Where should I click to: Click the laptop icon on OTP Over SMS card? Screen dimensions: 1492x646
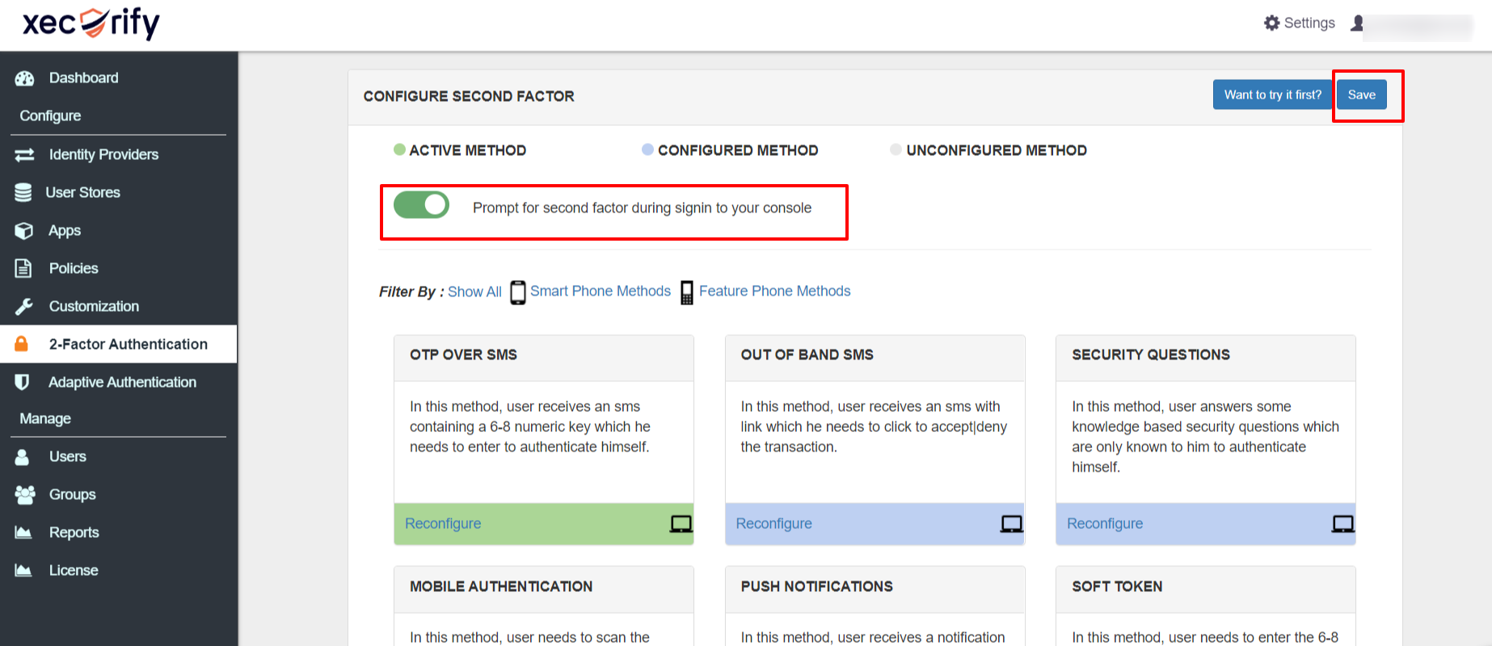[x=681, y=524]
